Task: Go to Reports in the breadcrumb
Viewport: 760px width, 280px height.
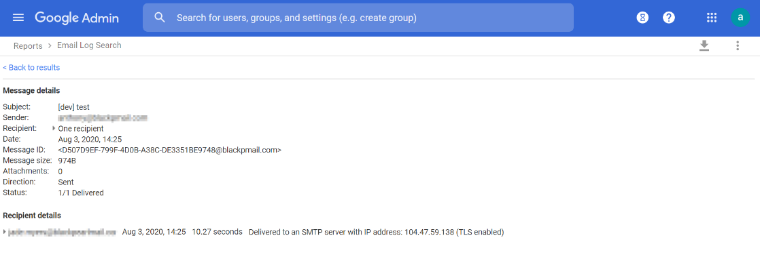Action: tap(28, 46)
